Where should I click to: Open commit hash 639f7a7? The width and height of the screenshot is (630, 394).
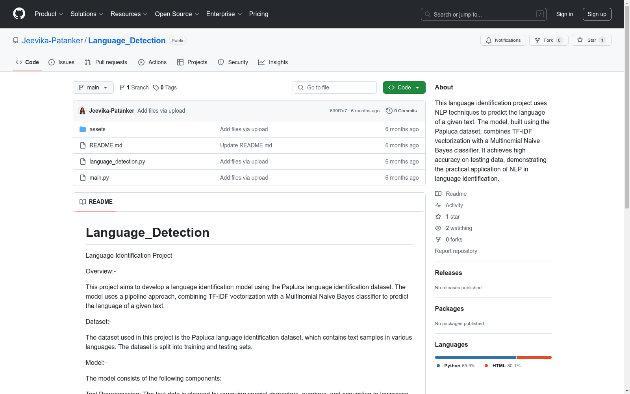click(x=338, y=111)
